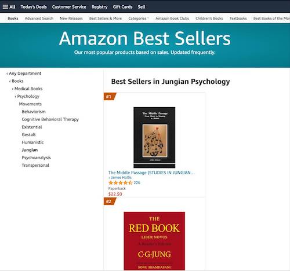Collapse to the Medical Books category
Viewport: 290px width, 271px height.
click(27, 89)
